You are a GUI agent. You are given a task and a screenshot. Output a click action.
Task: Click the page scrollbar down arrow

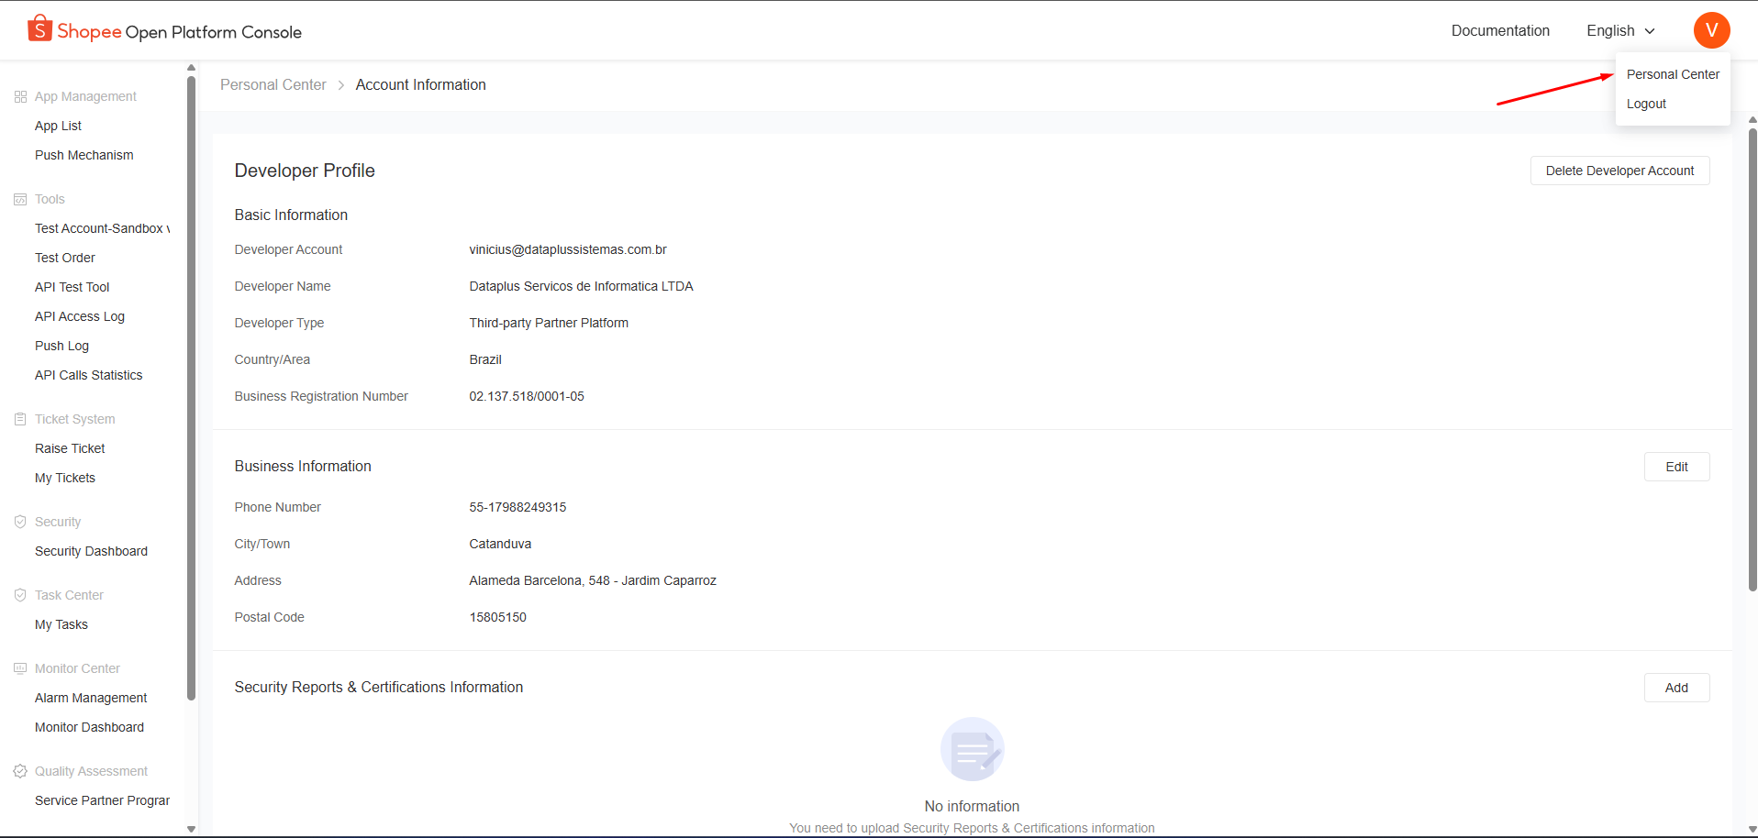(1752, 830)
